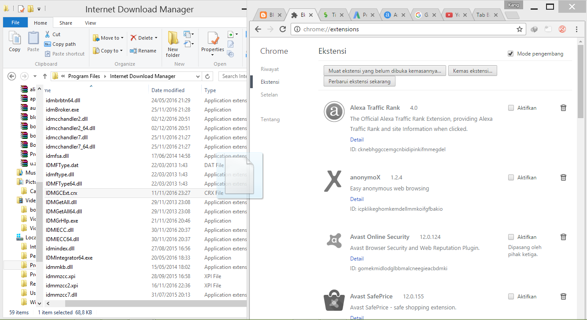Viewport: 587px width, 320px height.
Task: Select idmBroker.exe in the file list
Action: pos(62,110)
